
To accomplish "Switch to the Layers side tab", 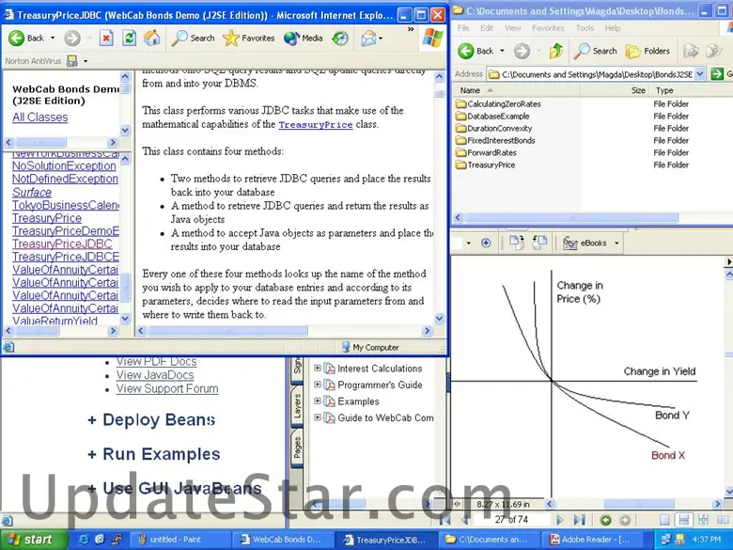I will pyautogui.click(x=297, y=406).
